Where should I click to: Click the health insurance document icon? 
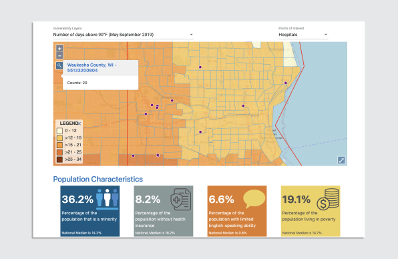click(181, 200)
